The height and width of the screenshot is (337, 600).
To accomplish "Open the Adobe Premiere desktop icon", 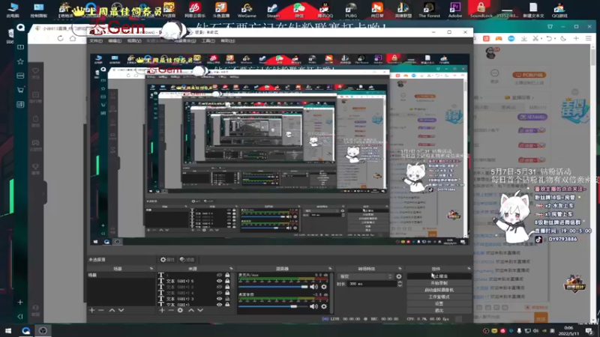I will point(455,10).
